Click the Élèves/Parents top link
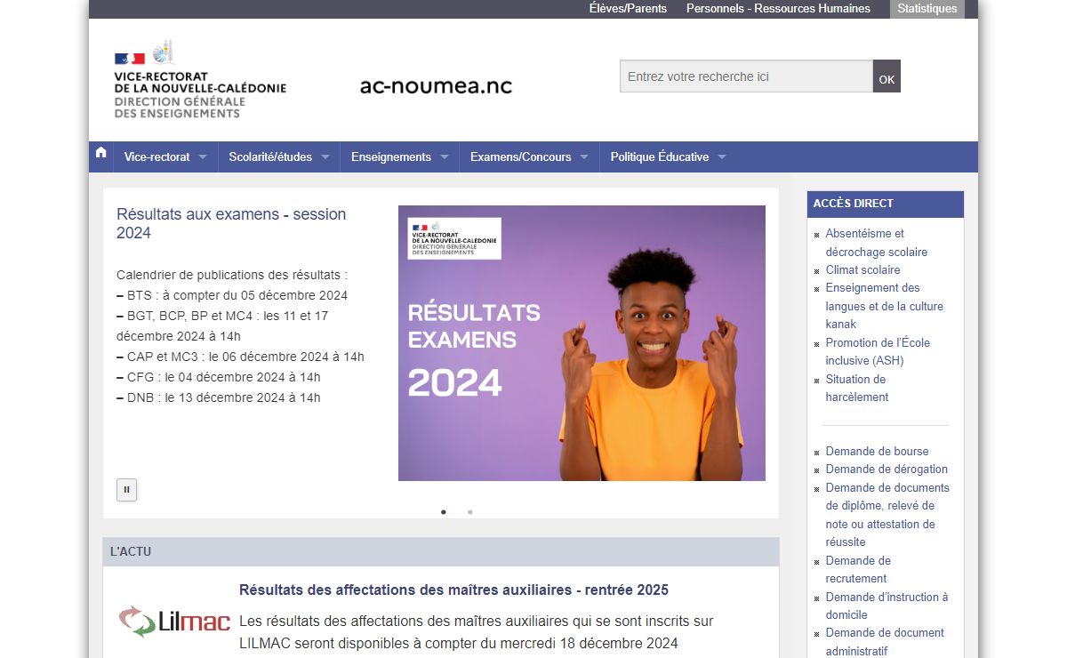The height and width of the screenshot is (658, 1067). pyautogui.click(x=628, y=9)
